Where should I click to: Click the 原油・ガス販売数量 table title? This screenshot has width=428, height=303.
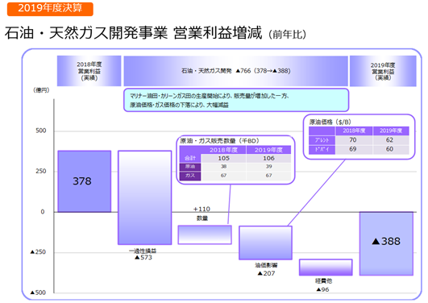tap(219, 141)
